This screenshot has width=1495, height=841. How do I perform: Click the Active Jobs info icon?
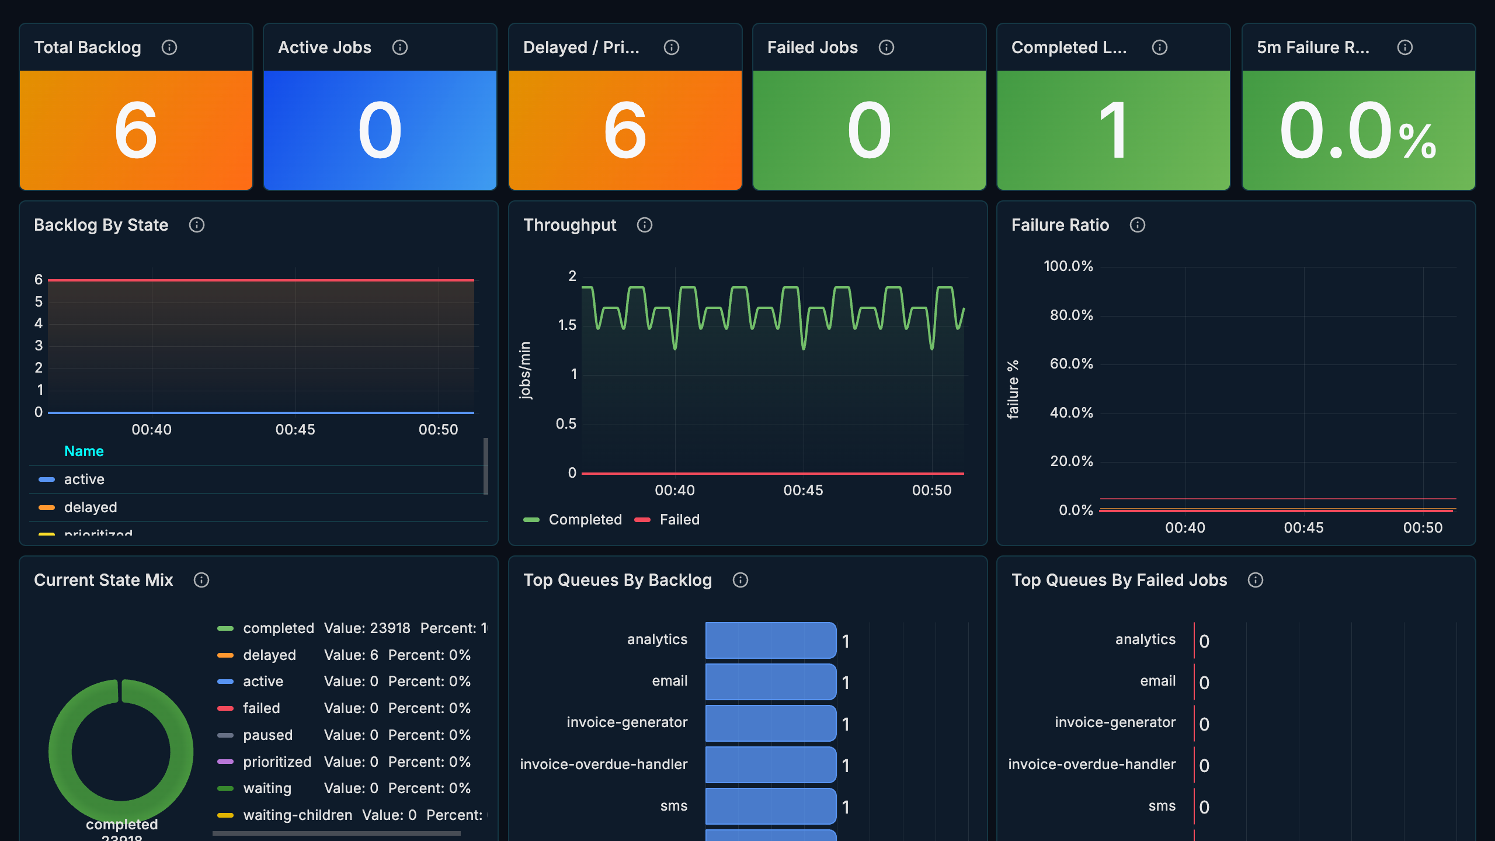(x=400, y=47)
